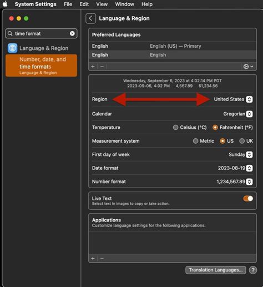Click the Preferred Languages heading

pos(117,35)
